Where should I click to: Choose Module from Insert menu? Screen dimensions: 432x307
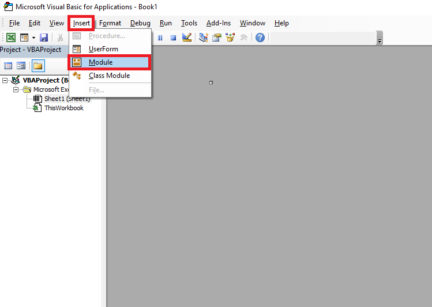[110, 62]
